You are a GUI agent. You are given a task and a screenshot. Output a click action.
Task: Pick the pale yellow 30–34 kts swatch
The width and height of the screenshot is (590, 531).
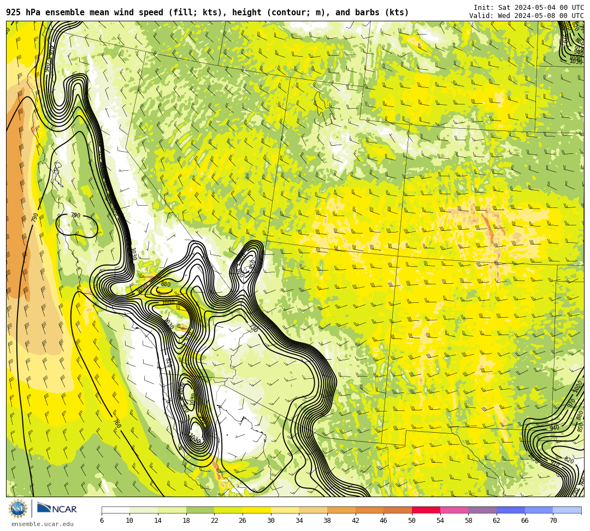point(285,510)
